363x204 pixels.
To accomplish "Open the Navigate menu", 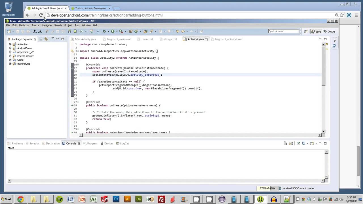I will pyautogui.click(x=47, y=25).
